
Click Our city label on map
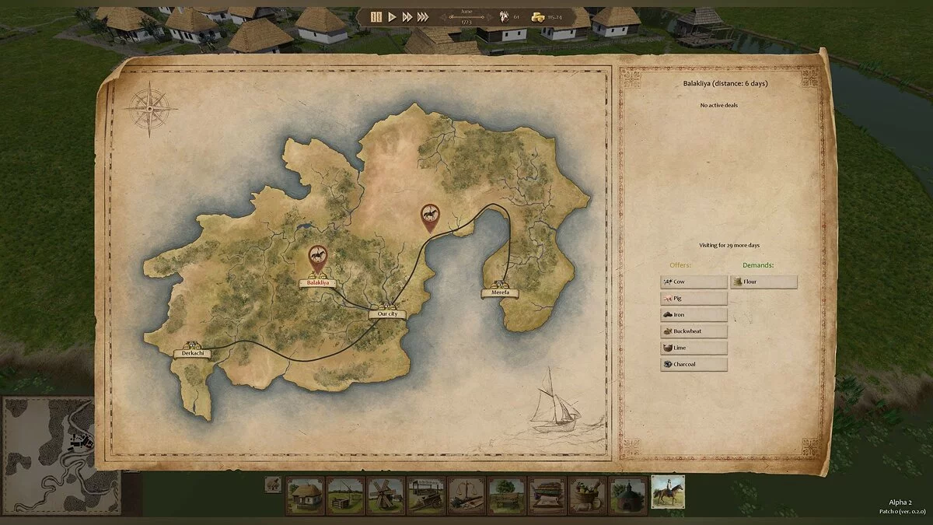pyautogui.click(x=387, y=313)
